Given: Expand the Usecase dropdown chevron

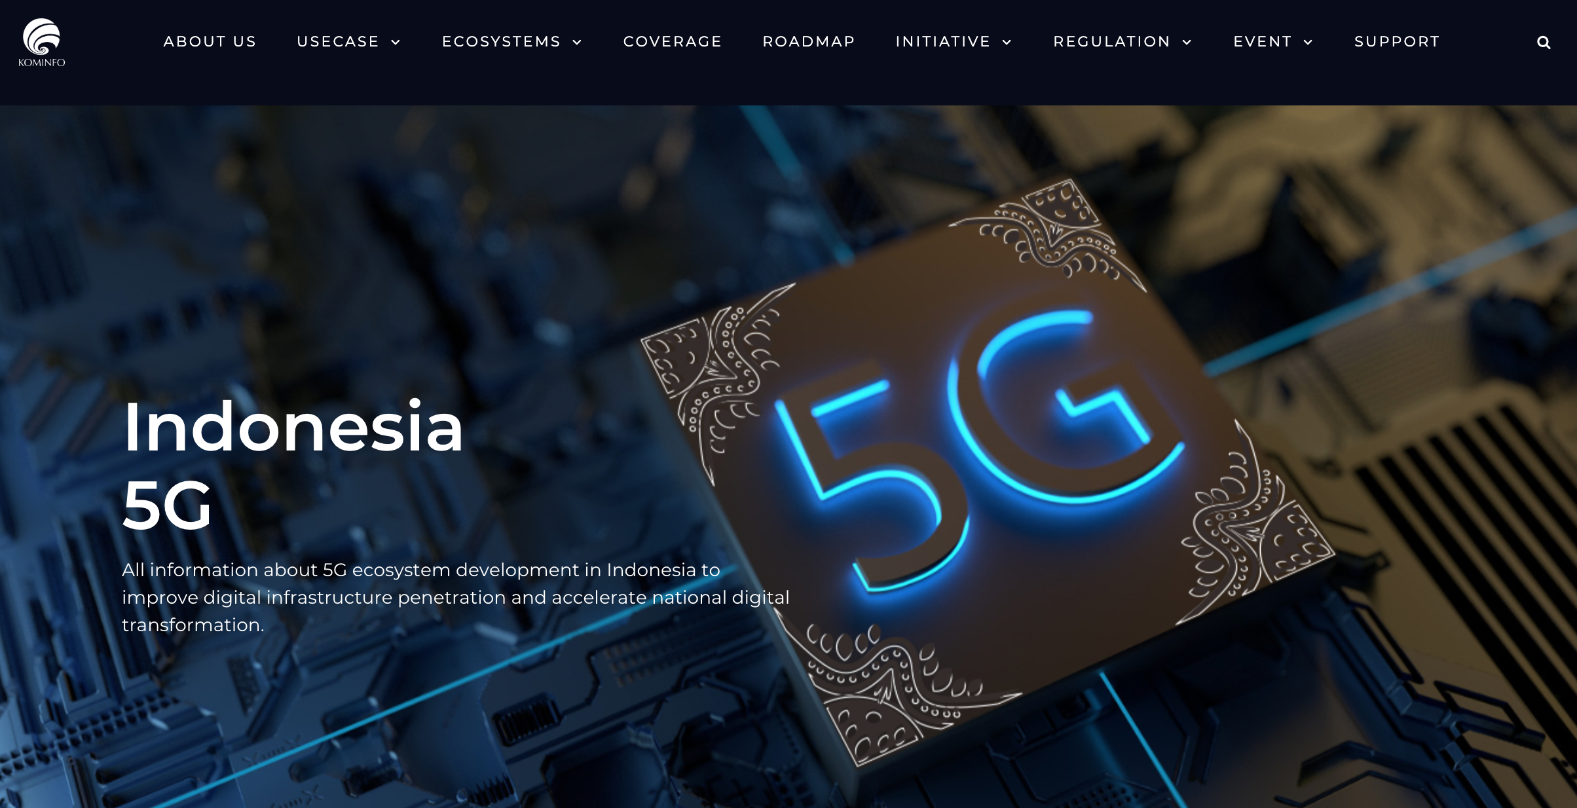Looking at the screenshot, I should (396, 43).
